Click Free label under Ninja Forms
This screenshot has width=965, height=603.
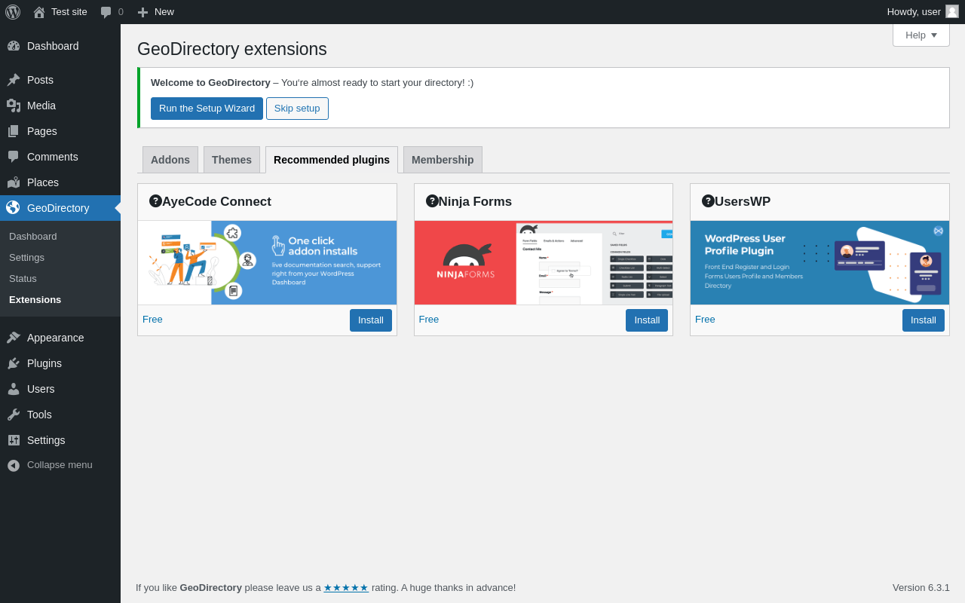click(x=429, y=320)
